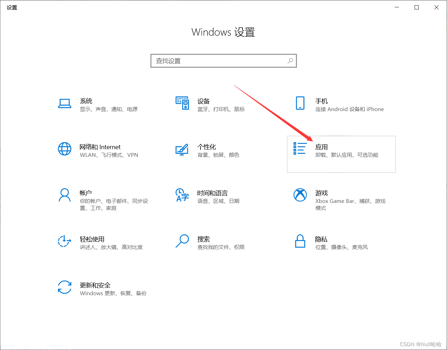Click text 显示、声音、通知、电源
This screenshot has width=447, height=350.
(x=109, y=109)
